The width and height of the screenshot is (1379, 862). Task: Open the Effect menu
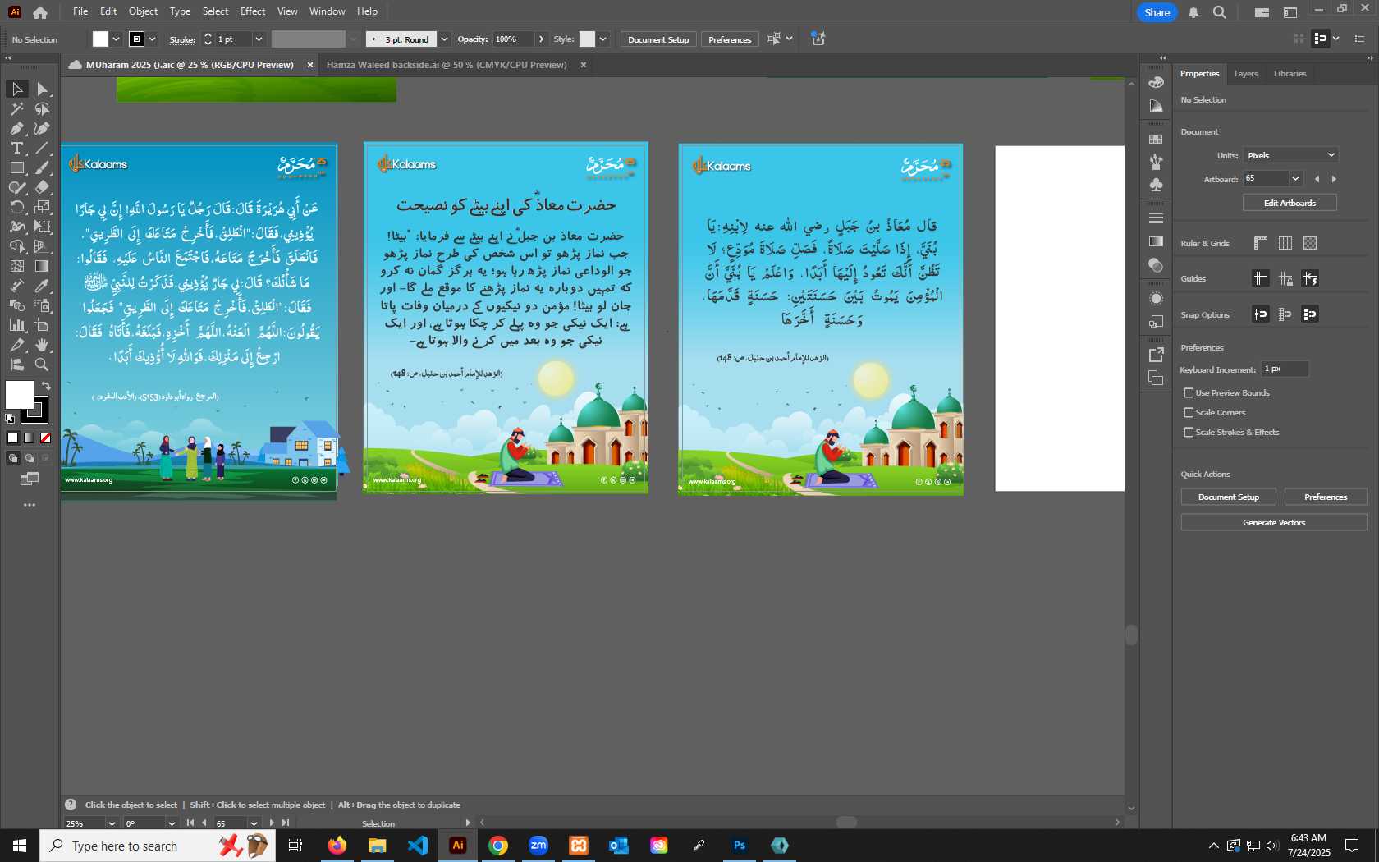253,11
